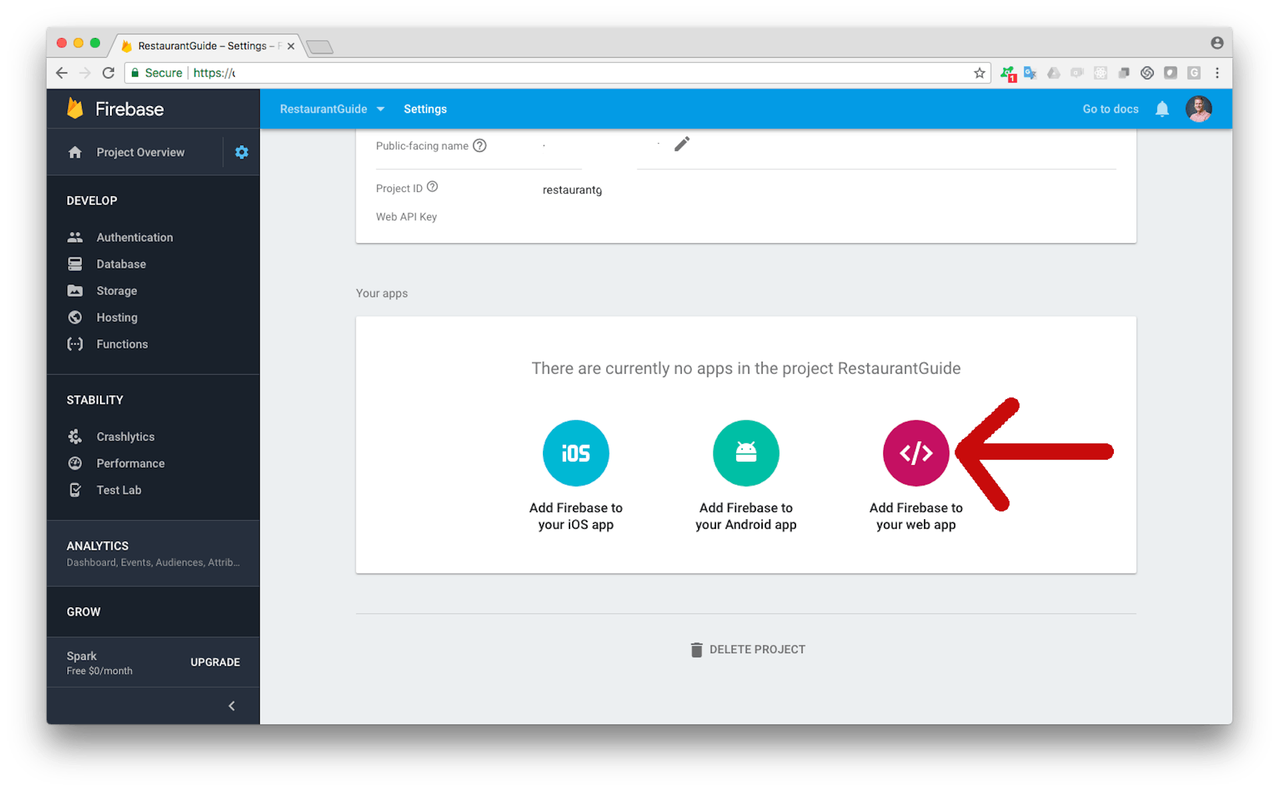
Task: Click DELETE PROJECT
Action: 747,649
